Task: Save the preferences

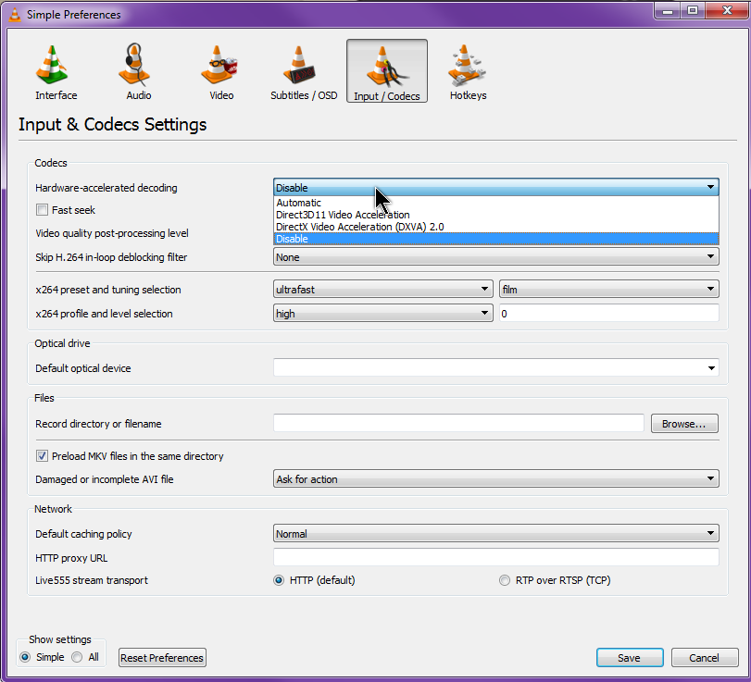Action: (x=630, y=658)
